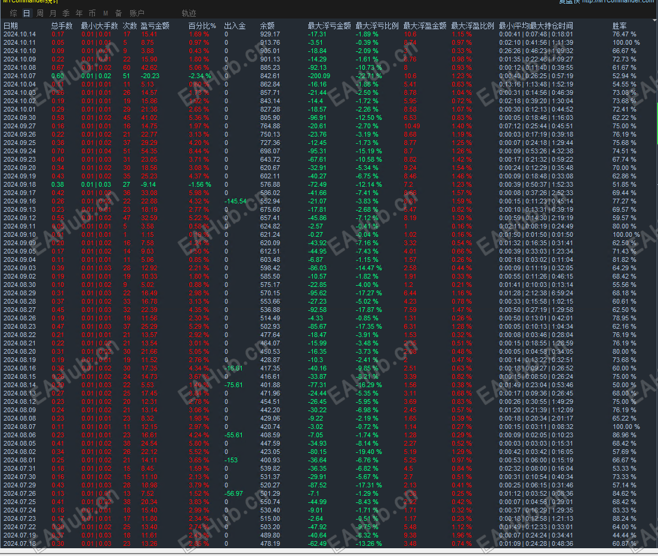Click the scroll-up arrow above the table

(655, 20)
